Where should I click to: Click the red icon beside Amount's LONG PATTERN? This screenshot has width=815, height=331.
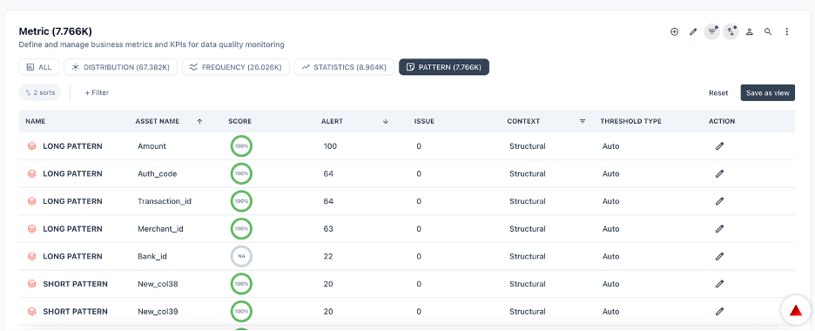31,146
